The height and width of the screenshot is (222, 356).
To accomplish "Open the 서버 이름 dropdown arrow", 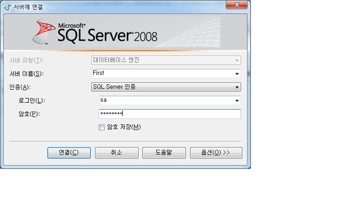I will point(237,73).
